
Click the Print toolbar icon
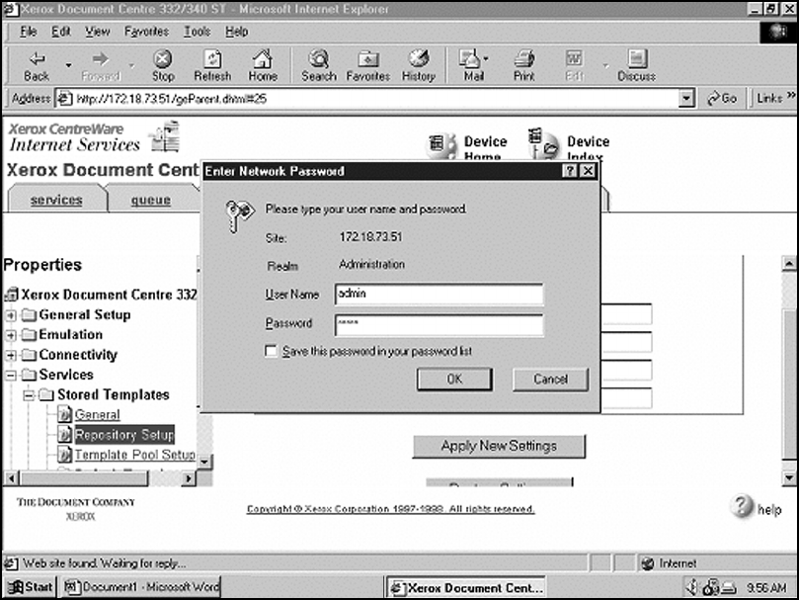coord(523,58)
